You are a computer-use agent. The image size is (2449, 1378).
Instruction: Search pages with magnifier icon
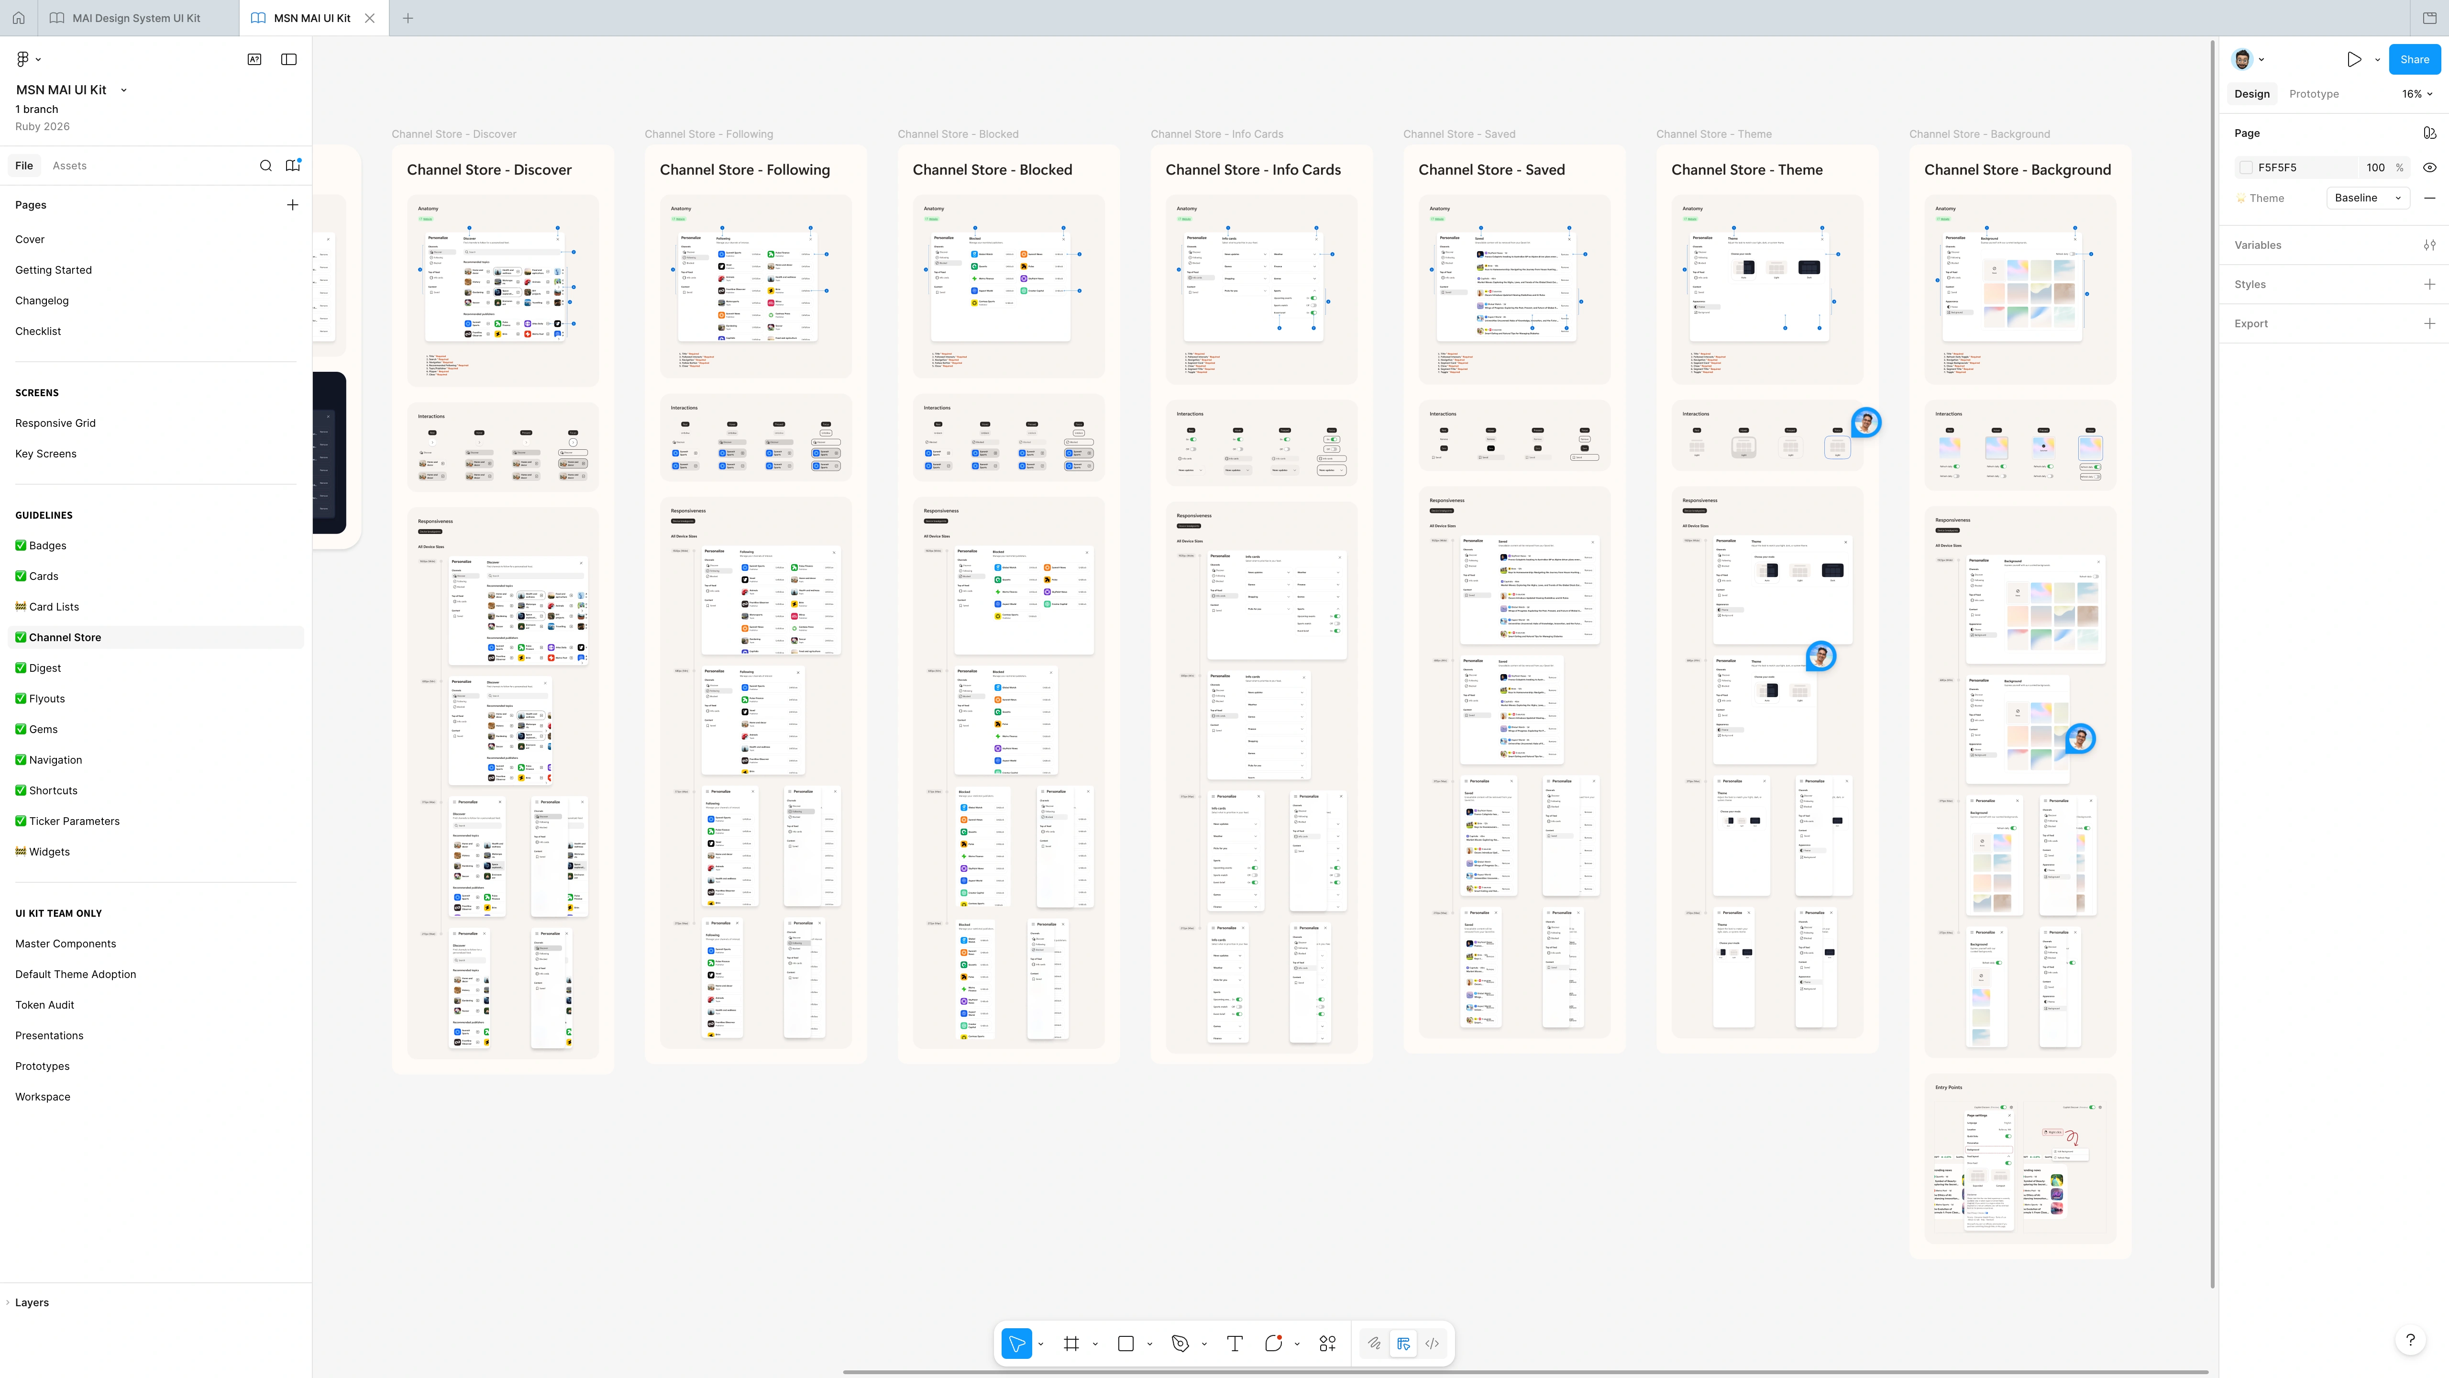tap(265, 166)
